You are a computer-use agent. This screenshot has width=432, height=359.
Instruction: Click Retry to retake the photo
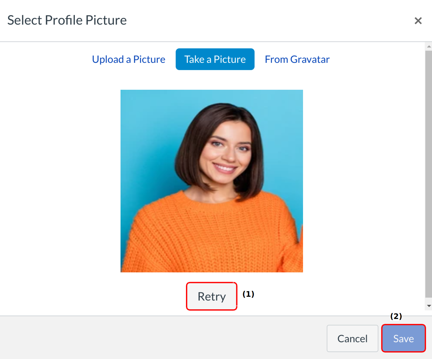point(212,296)
